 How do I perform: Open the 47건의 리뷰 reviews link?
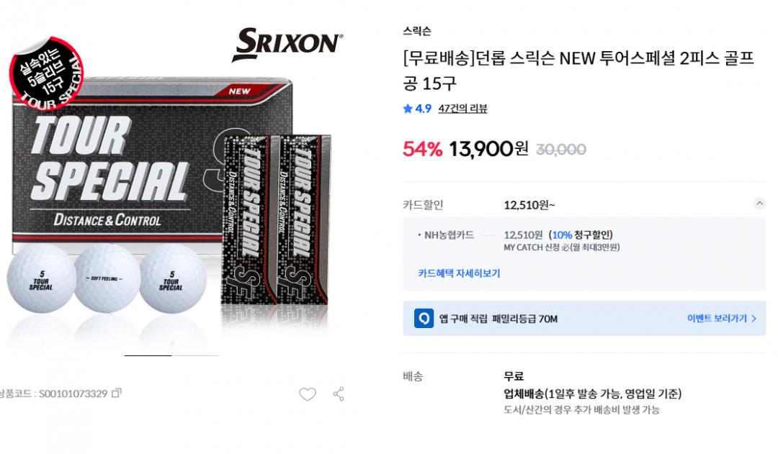[x=463, y=109]
